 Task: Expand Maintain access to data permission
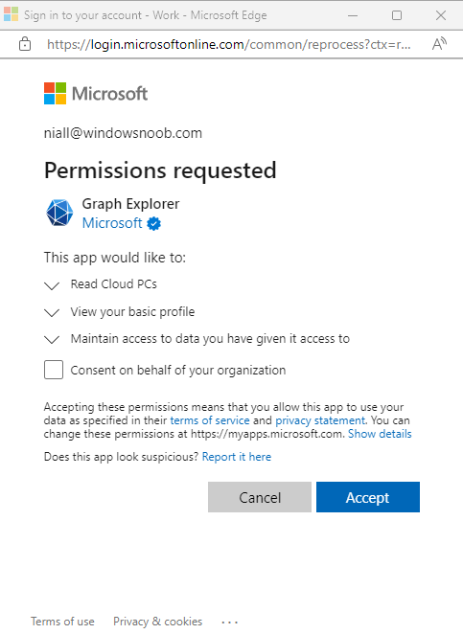52,339
